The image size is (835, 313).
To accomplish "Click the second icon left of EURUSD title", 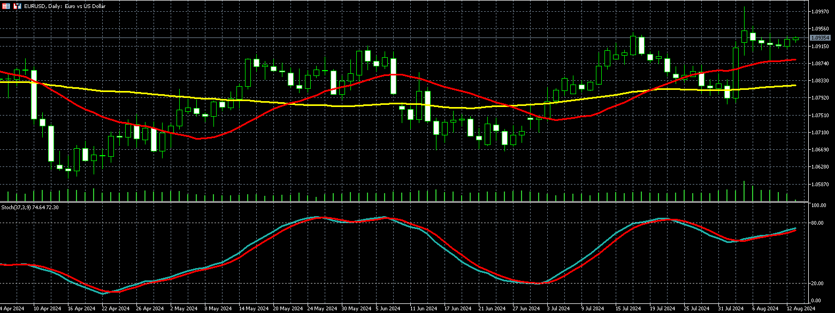I will pyautogui.click(x=17, y=6).
